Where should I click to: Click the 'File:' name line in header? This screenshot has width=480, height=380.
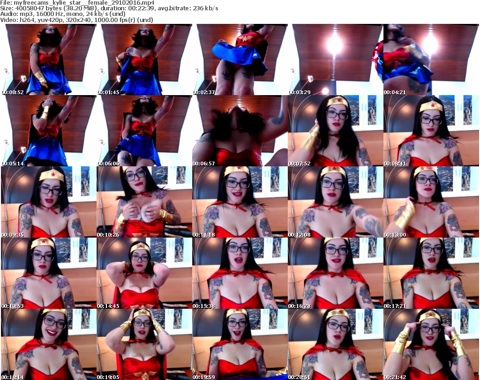pyautogui.click(x=77, y=3)
